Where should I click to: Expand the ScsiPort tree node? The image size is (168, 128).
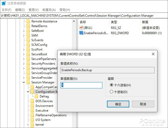pos(24,50)
